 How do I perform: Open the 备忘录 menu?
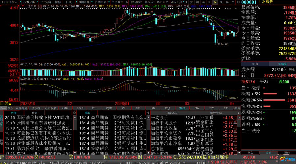[x=149, y=2]
